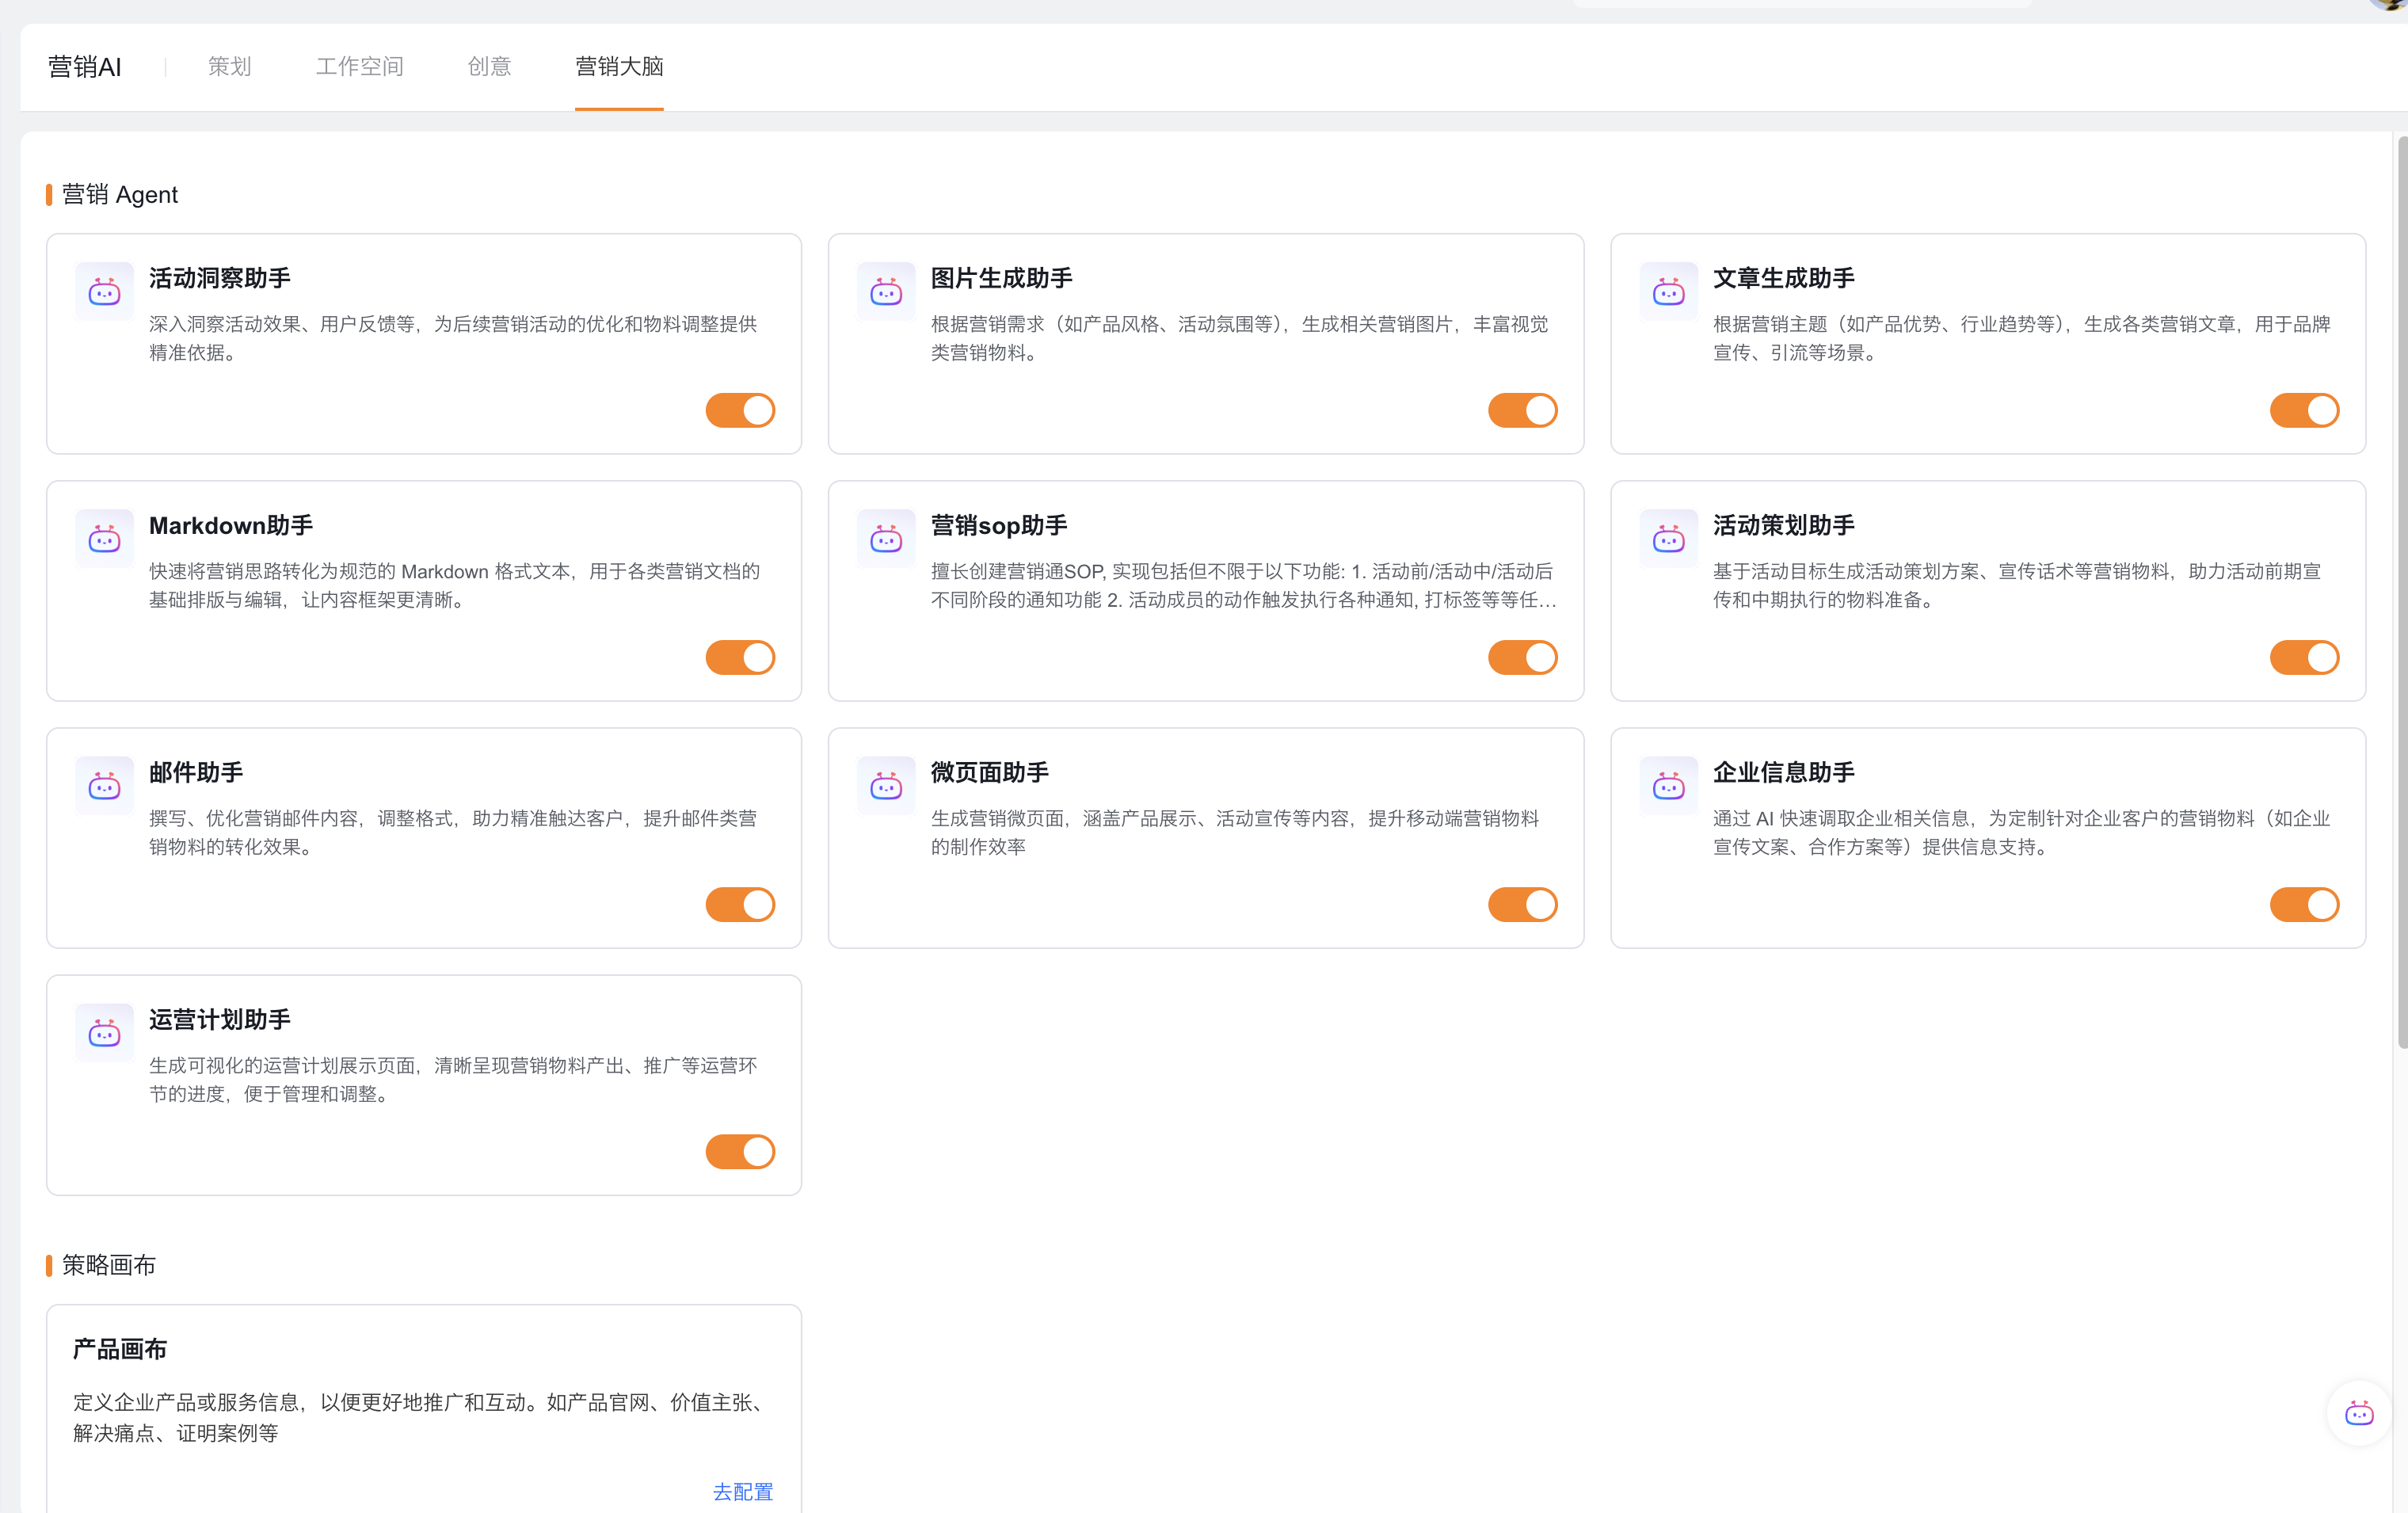Screen dimensions: 2408x1513
Task: Click the 邮件助手 robot icon
Action: (x=104, y=786)
